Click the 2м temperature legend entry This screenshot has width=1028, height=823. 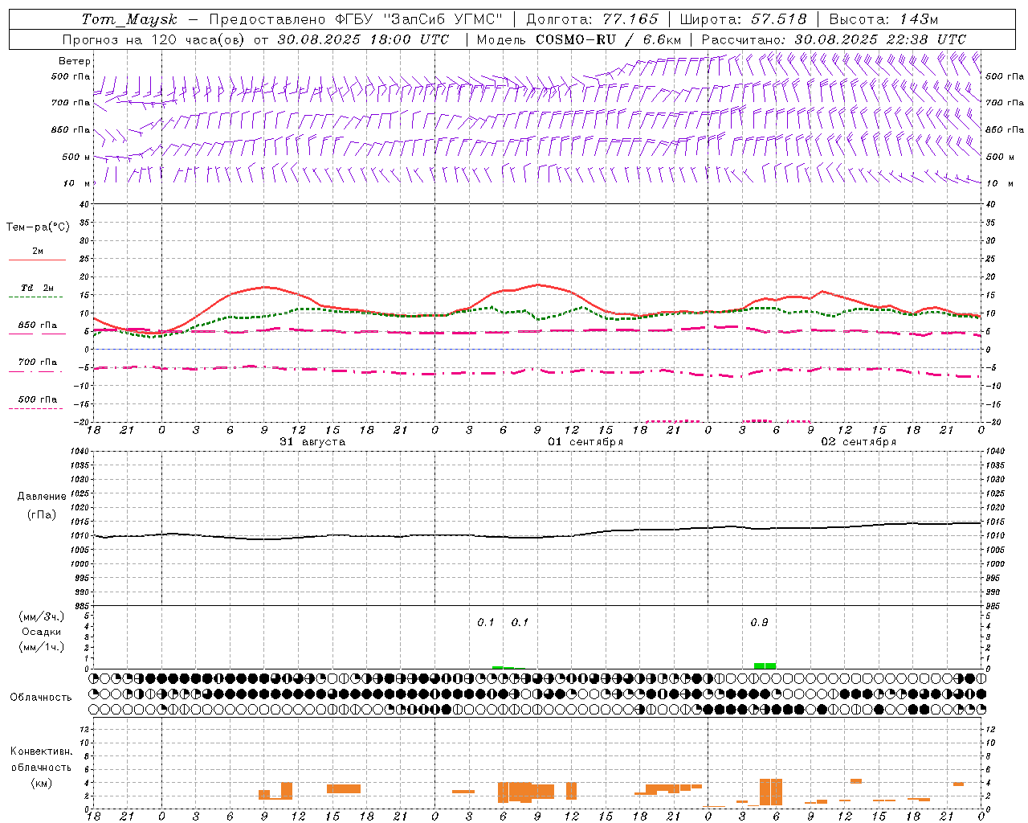pyautogui.click(x=38, y=251)
